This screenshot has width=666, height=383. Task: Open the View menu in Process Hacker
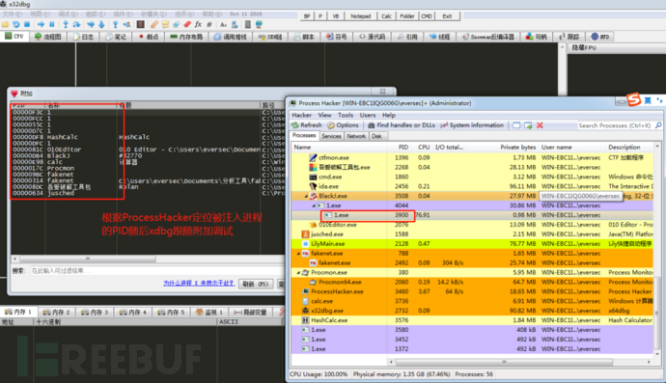point(324,115)
